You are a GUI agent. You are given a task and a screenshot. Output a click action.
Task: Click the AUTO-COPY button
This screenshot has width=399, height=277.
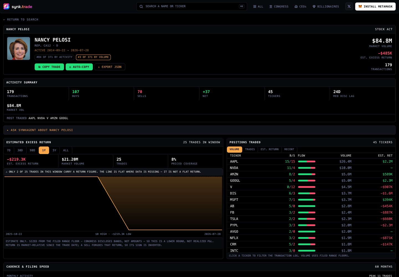pyautogui.click(x=79, y=67)
